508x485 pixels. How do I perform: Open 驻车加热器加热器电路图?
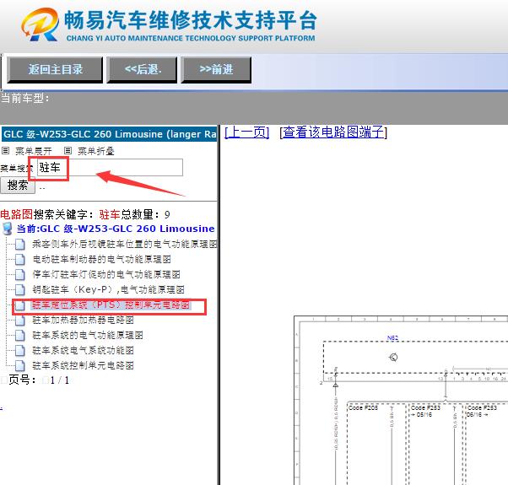[x=83, y=321]
